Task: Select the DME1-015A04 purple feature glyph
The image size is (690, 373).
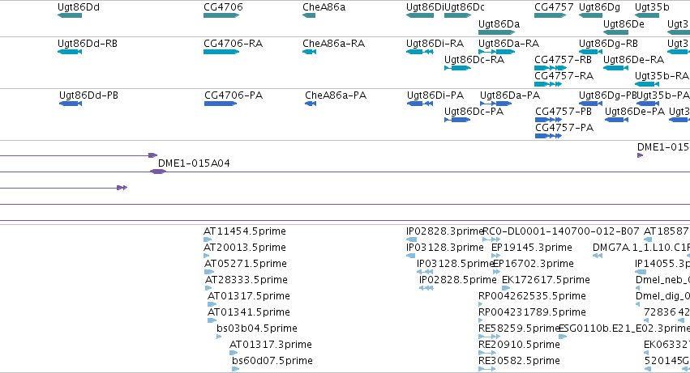Action: 158,172
